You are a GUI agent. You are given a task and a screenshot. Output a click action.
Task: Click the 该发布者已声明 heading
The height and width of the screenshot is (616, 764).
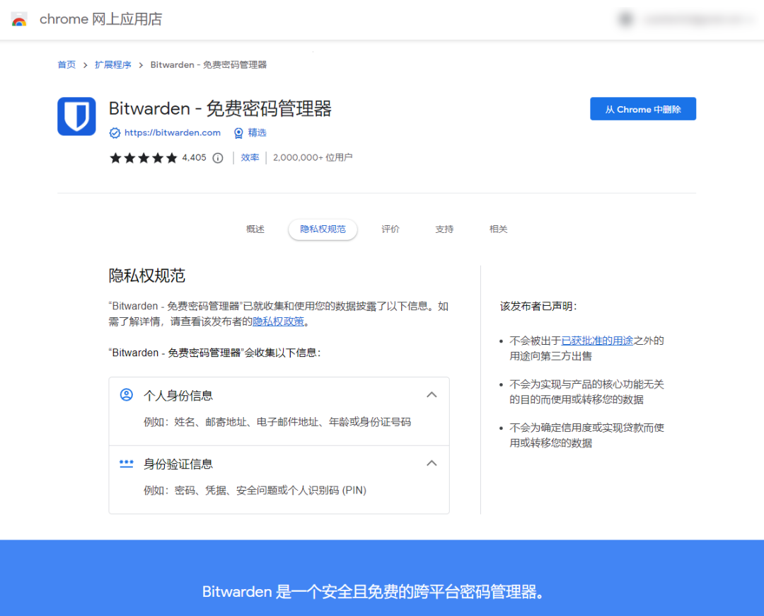click(x=538, y=307)
